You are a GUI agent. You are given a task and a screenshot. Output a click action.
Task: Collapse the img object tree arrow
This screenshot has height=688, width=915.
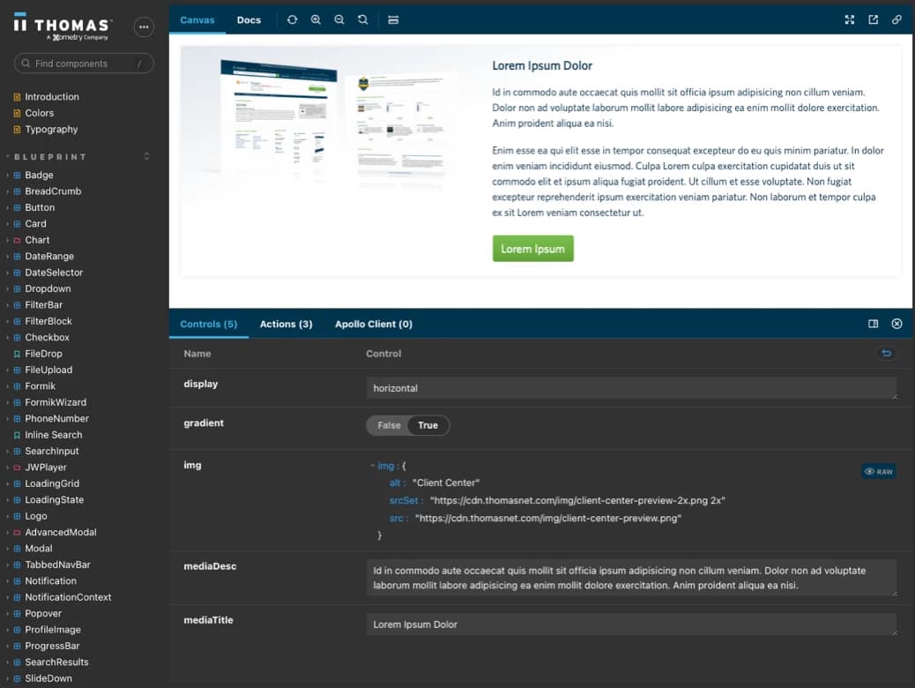[372, 466]
